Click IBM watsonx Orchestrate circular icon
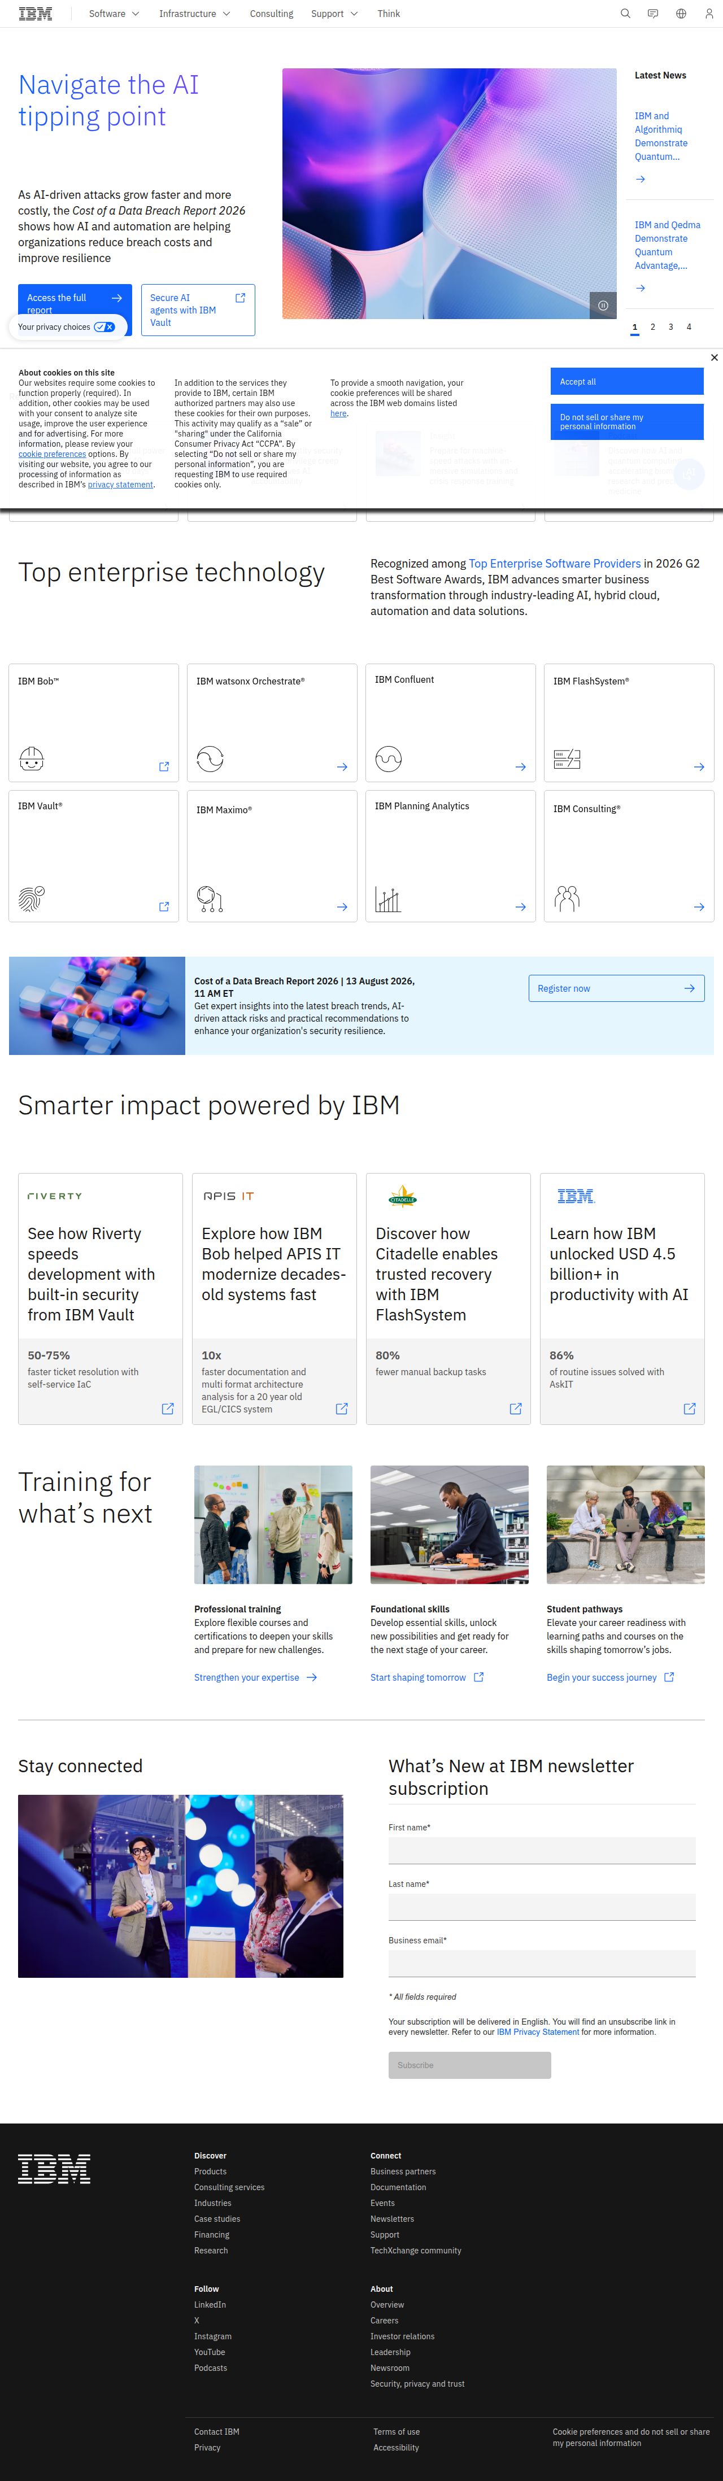723x2481 pixels. (x=210, y=759)
